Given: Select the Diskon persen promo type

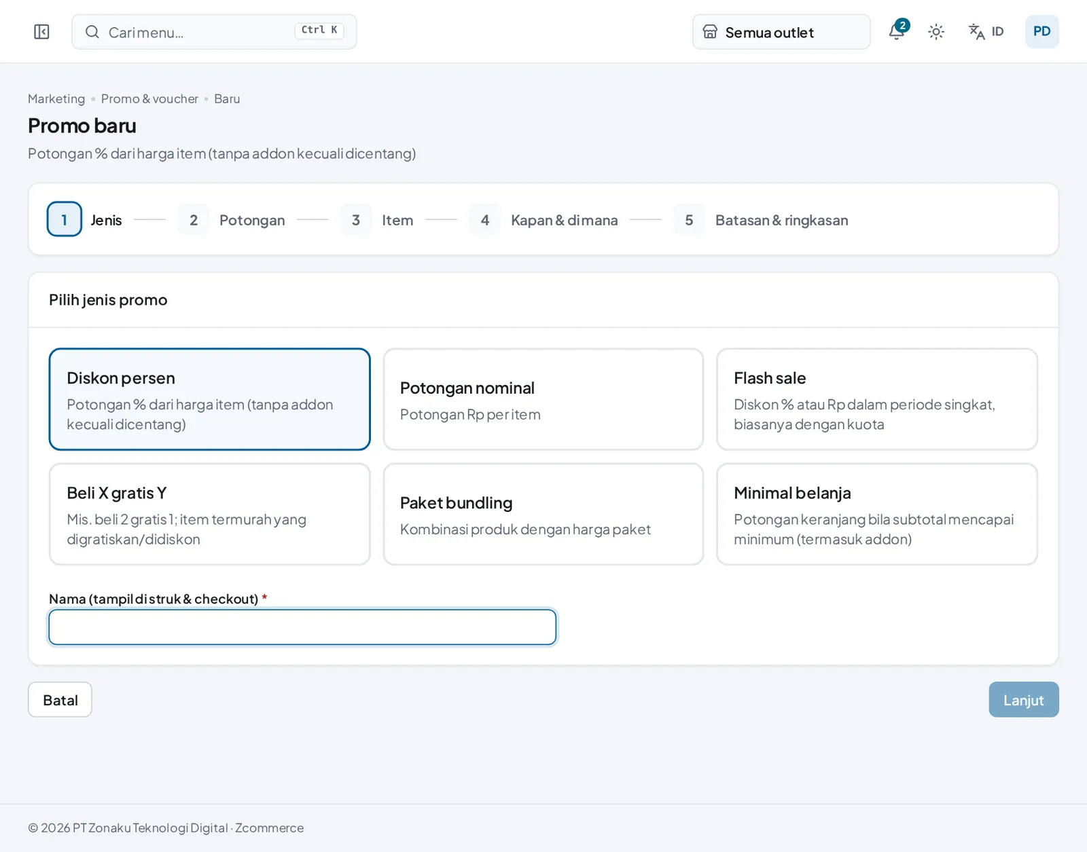Looking at the screenshot, I should [209, 399].
